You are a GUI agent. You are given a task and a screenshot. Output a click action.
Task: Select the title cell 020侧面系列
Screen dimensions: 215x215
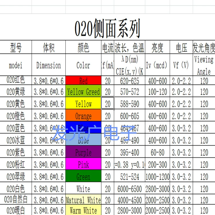[x=107, y=27]
